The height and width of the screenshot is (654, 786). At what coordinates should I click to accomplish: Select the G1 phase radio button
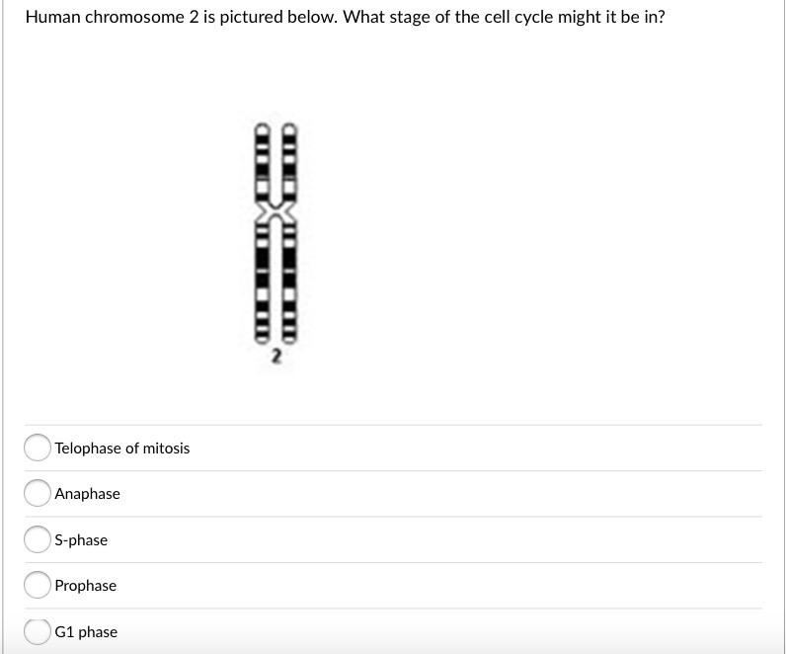(38, 631)
